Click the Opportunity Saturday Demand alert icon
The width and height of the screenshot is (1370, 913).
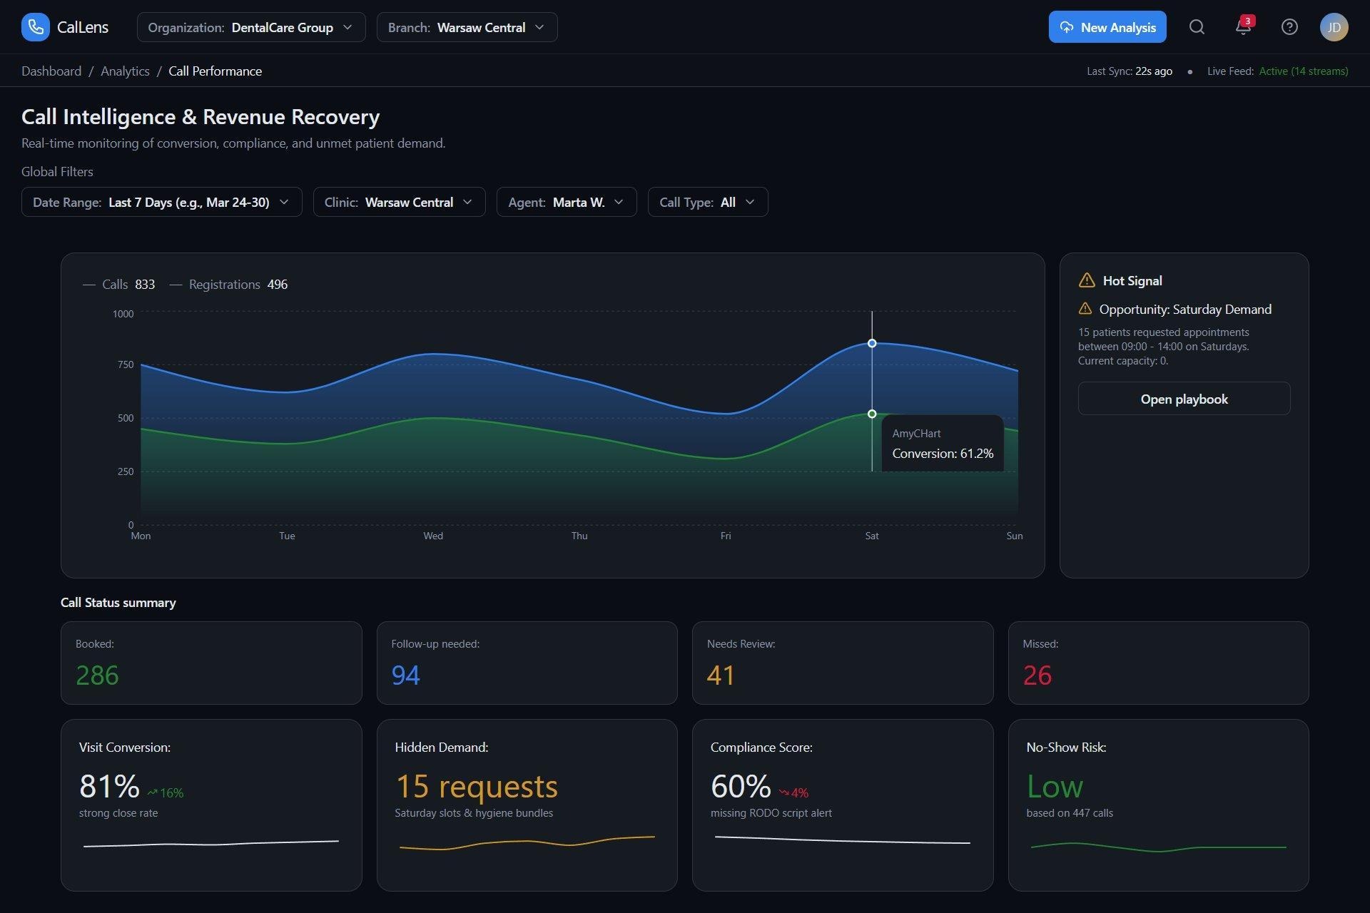point(1085,309)
